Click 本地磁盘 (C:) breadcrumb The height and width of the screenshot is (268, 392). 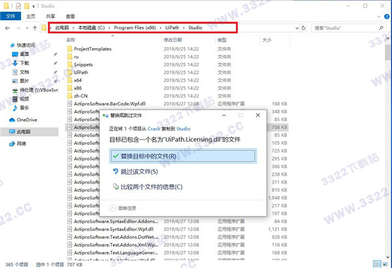click(x=91, y=27)
